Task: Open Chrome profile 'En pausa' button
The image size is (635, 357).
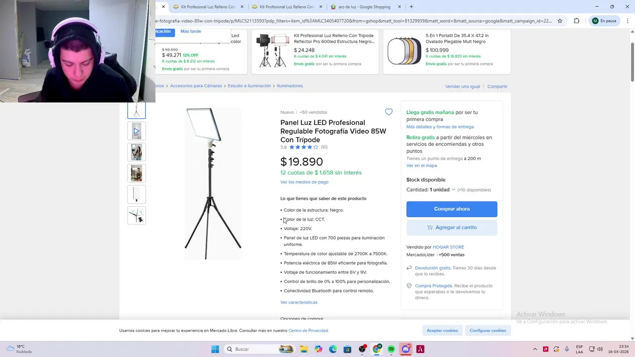Action: tap(604, 21)
